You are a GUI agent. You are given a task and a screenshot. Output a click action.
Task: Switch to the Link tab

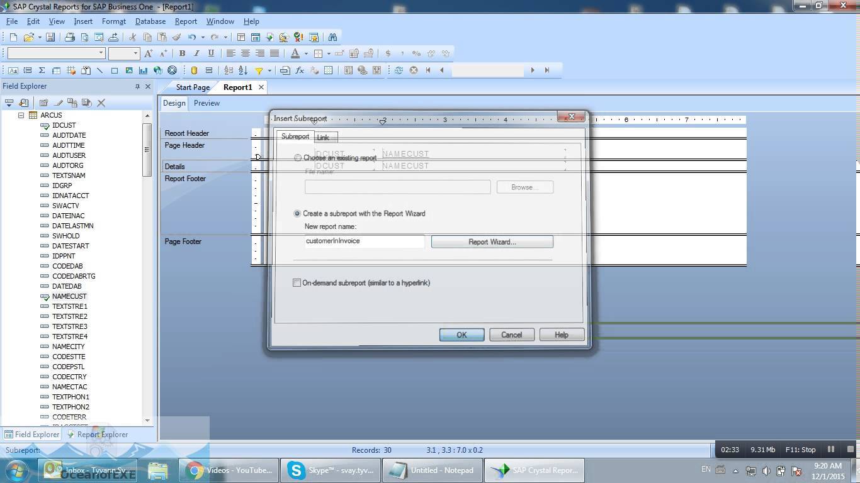323,137
